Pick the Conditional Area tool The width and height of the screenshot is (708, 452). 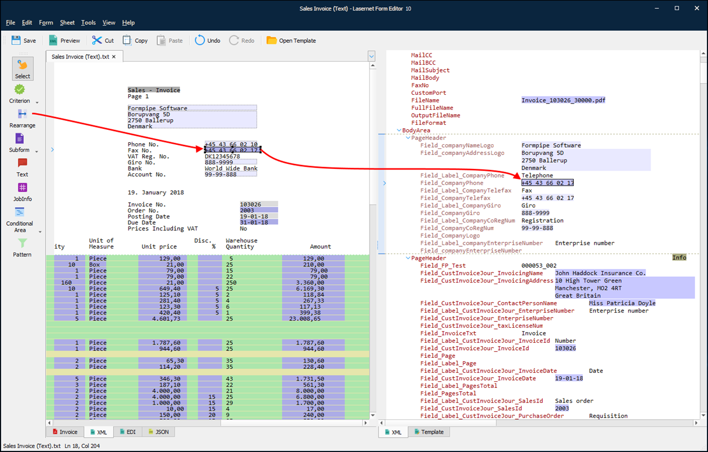19,220
